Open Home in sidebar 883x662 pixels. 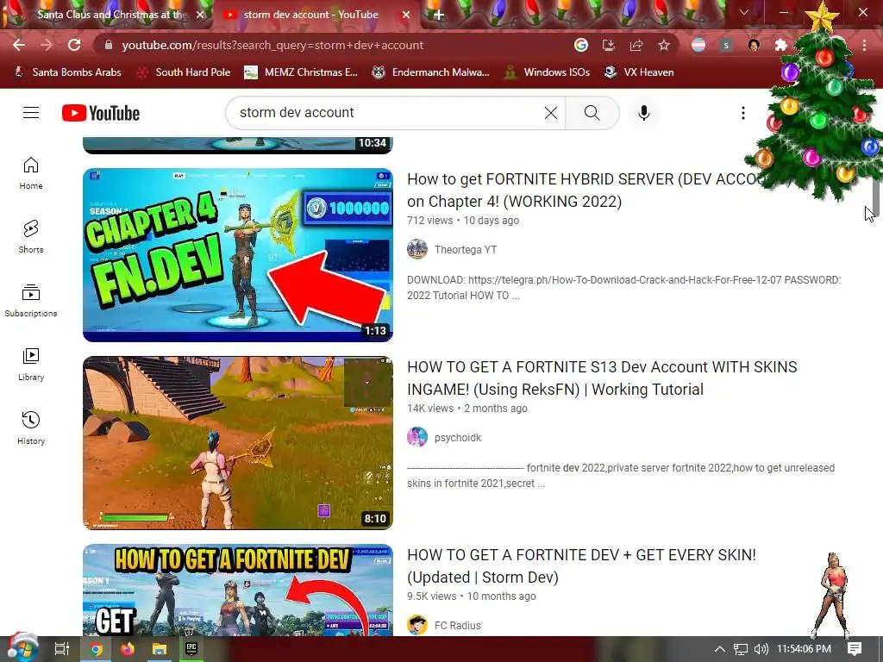tap(31, 173)
